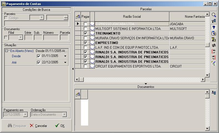219x133 pixels.
Task: Click the small down arrow above Documentos
Action: 146,84
